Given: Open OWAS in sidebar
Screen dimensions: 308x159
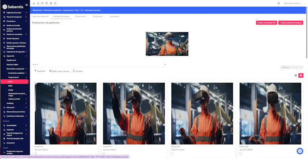Looking at the screenshot, I should [x=11, y=90].
